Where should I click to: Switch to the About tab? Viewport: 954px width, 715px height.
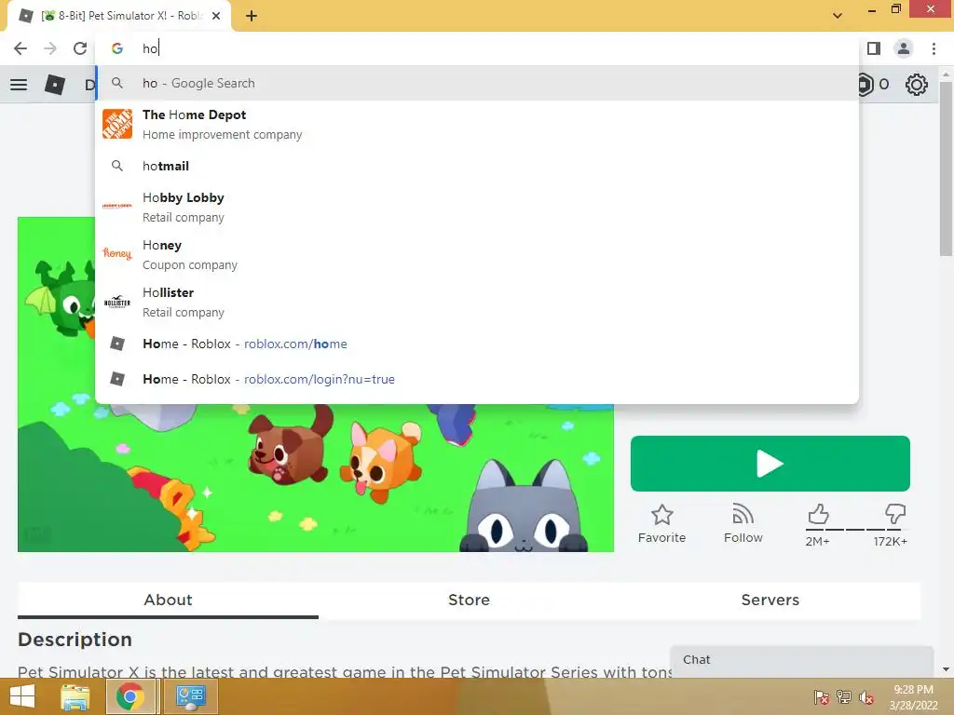coord(168,600)
